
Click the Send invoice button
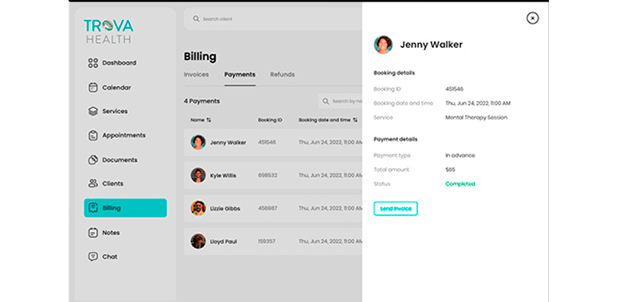pyautogui.click(x=396, y=208)
